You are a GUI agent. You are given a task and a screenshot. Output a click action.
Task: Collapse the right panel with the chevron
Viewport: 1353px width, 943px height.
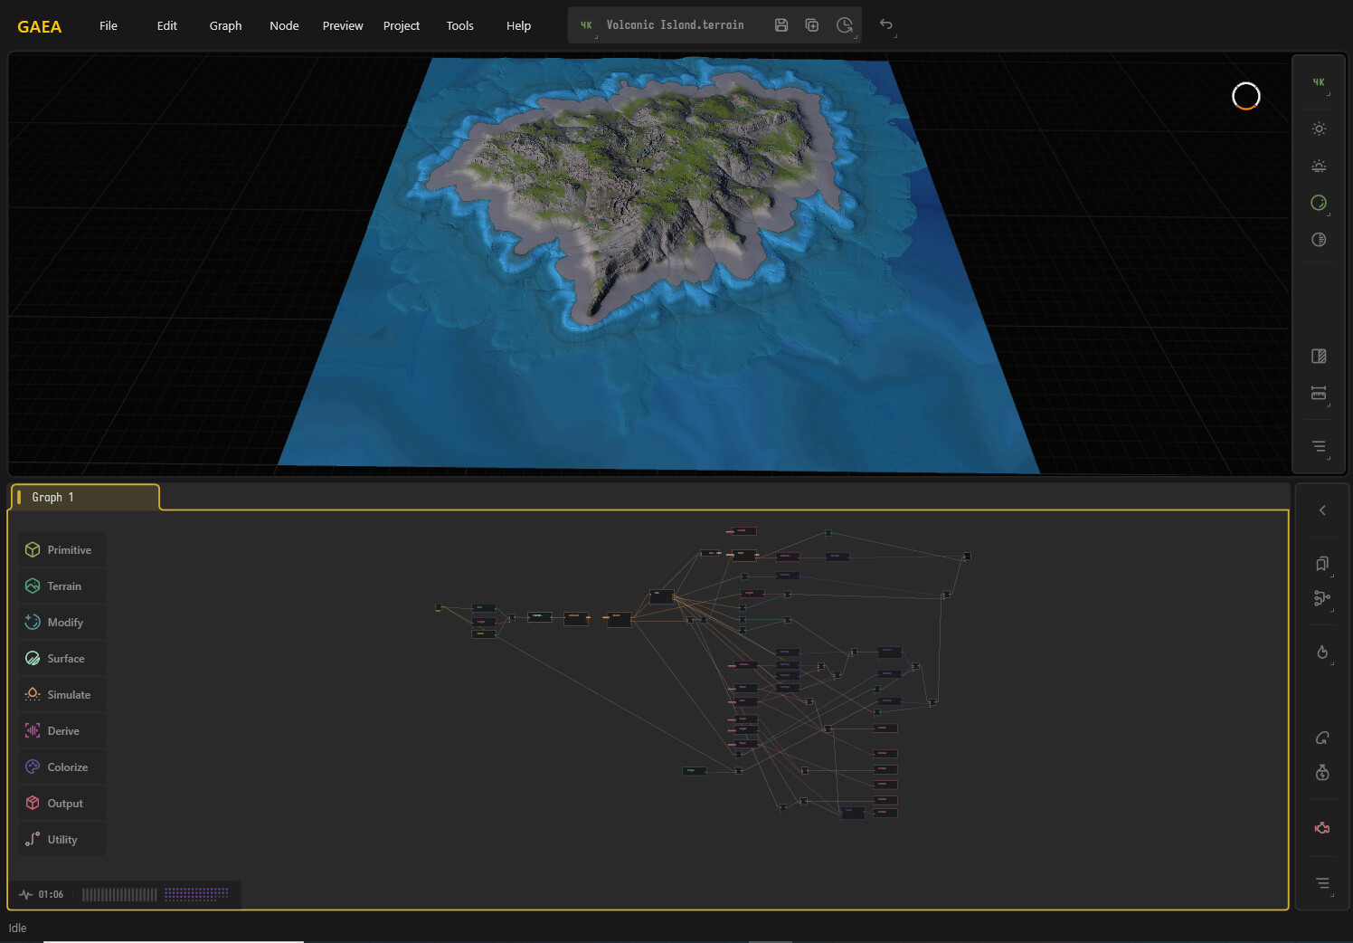(1322, 510)
